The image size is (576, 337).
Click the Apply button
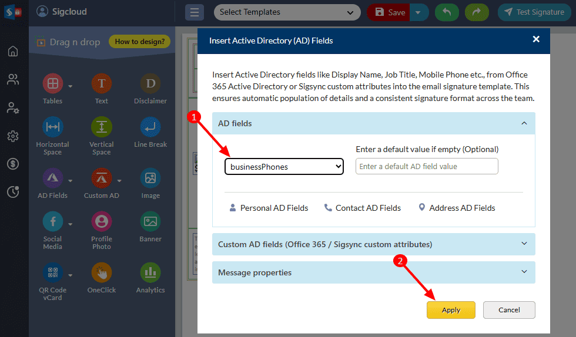click(451, 310)
